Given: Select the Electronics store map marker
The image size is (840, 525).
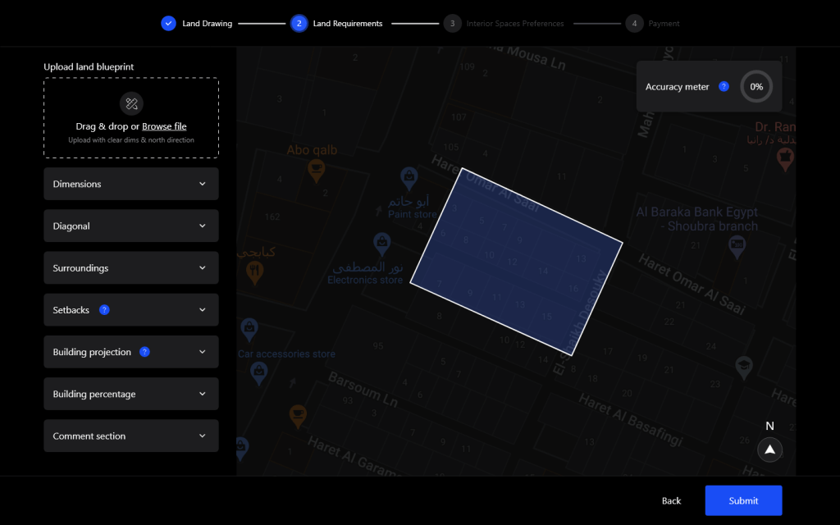Looking at the screenshot, I should tap(381, 243).
